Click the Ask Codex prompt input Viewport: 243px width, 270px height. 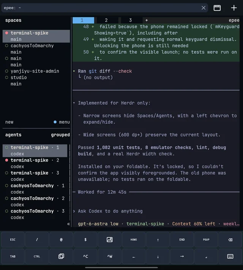110,211
